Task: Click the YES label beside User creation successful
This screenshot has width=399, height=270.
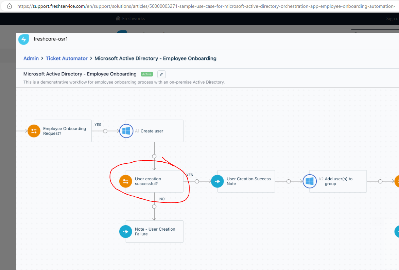Action: click(190, 175)
